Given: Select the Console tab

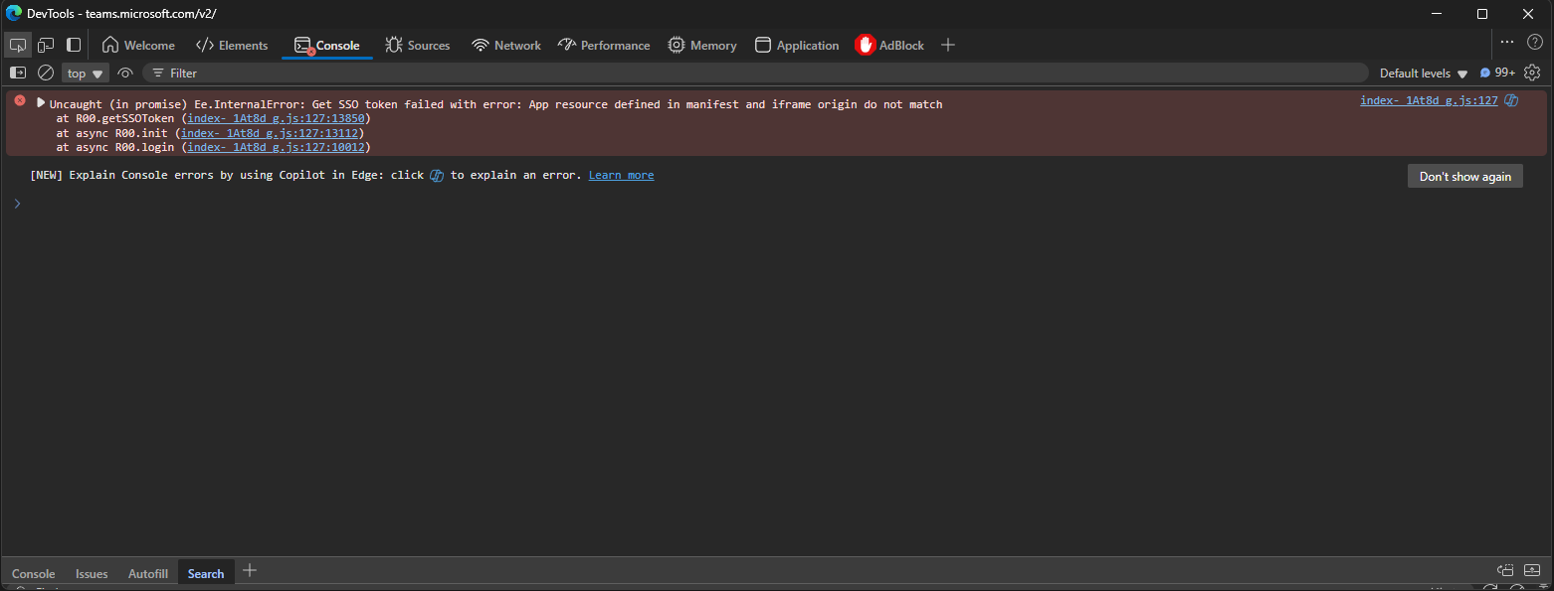Looking at the screenshot, I should coord(327,45).
